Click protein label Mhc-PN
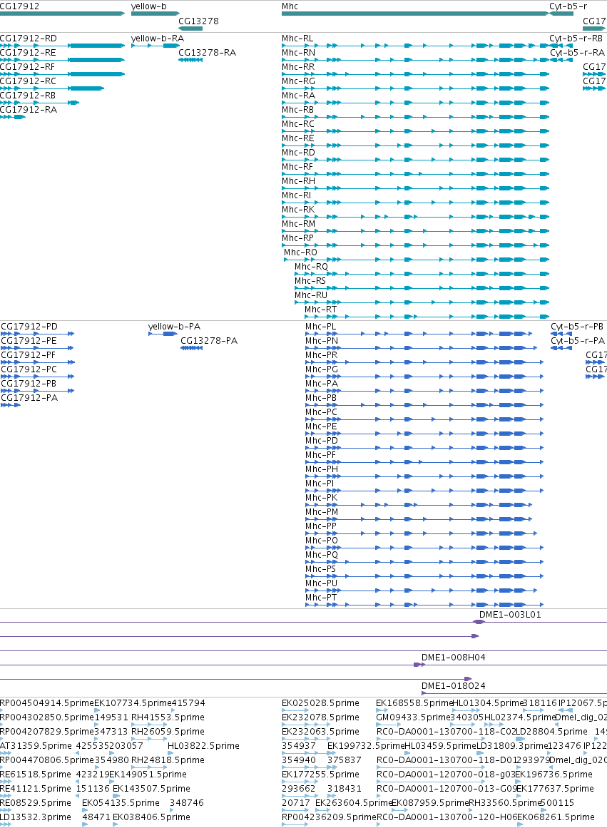 322,341
